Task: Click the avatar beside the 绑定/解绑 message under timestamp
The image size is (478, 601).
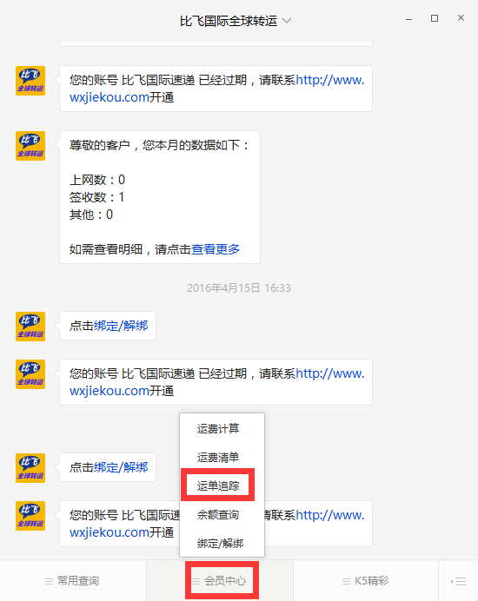Action: pos(30,327)
